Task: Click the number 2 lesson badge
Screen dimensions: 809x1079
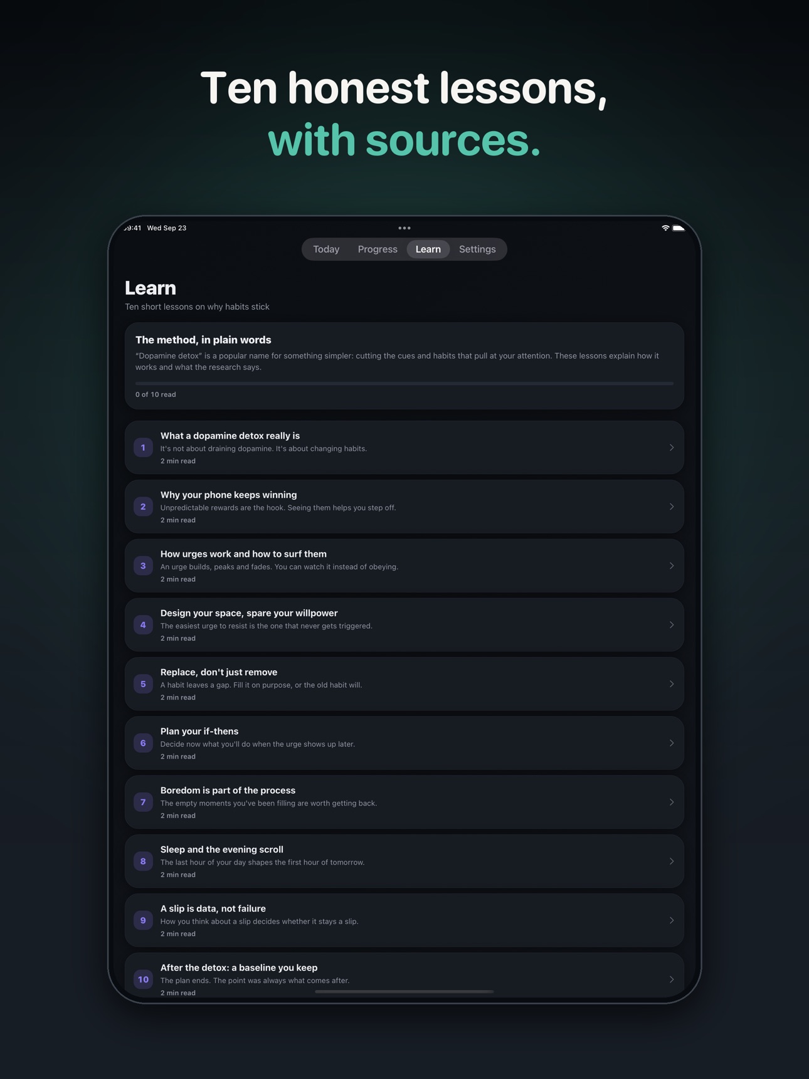Action: click(x=143, y=507)
